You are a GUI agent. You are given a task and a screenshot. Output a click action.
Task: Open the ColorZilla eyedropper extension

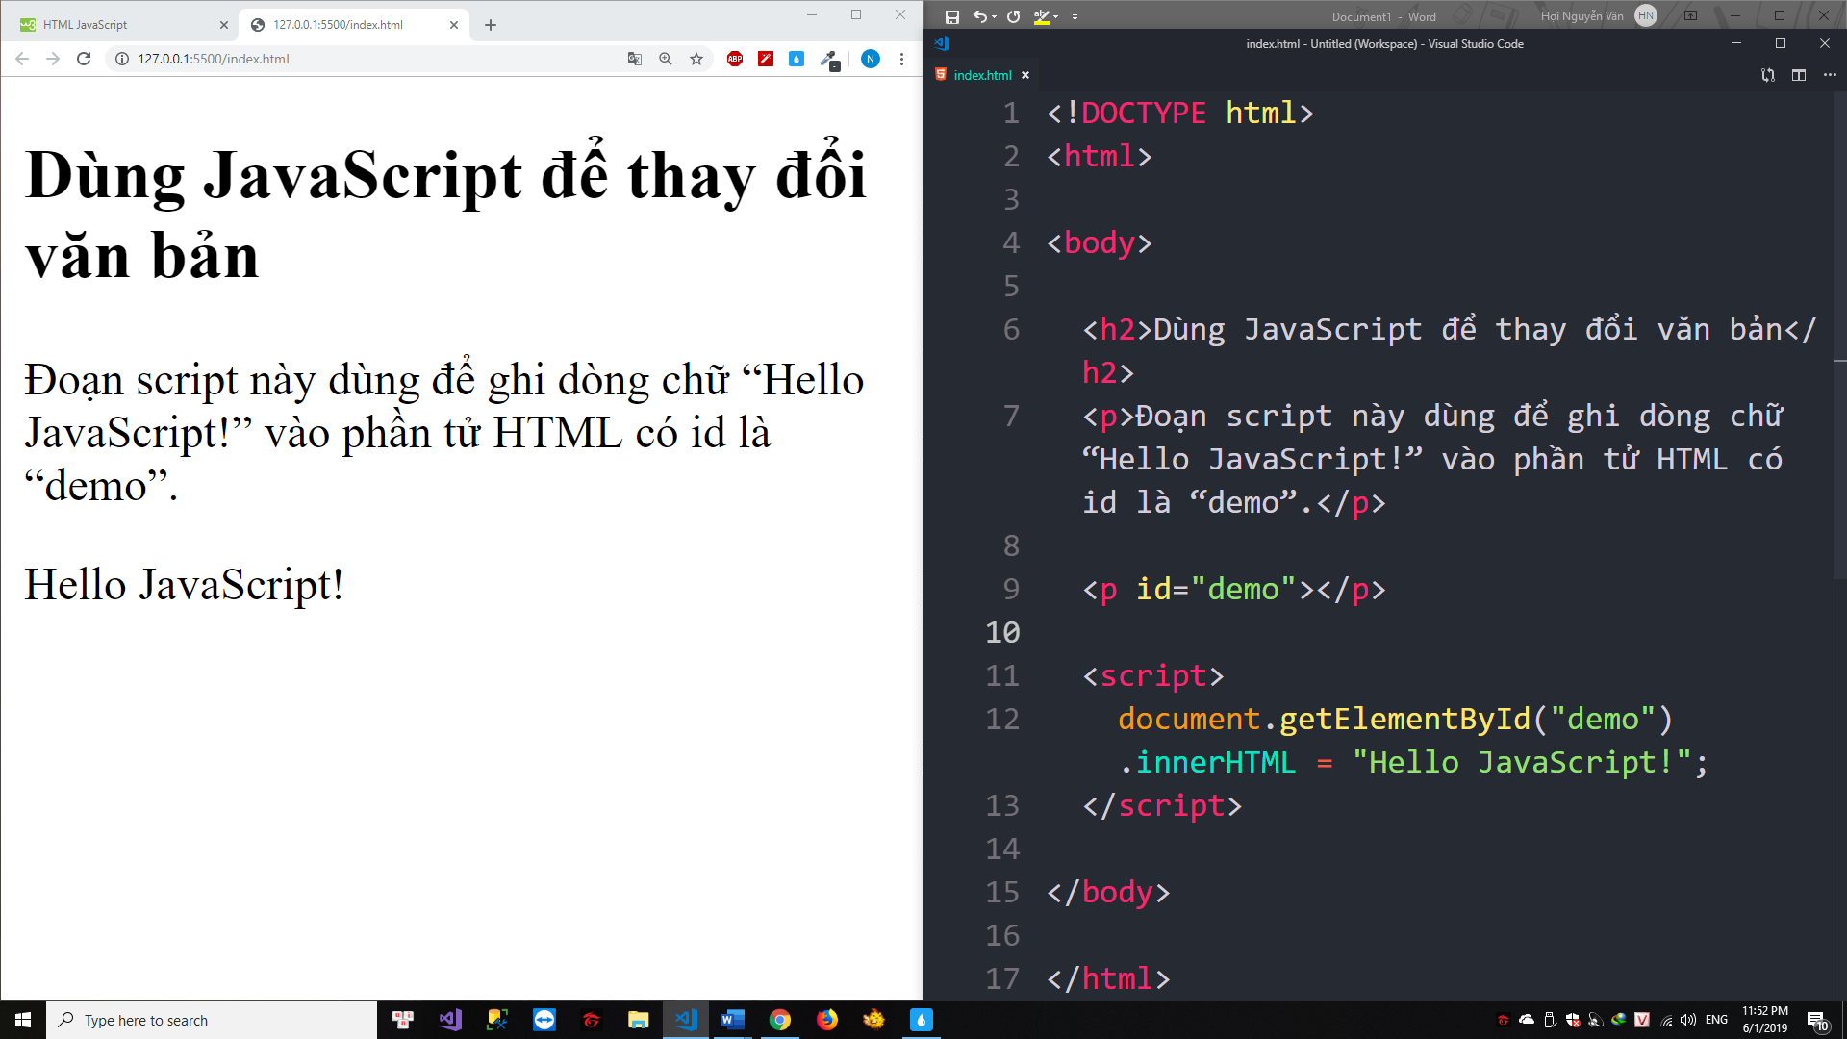(828, 59)
